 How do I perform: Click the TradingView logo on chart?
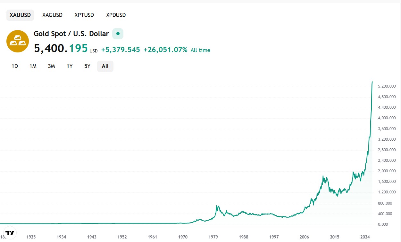pyautogui.click(x=10, y=233)
